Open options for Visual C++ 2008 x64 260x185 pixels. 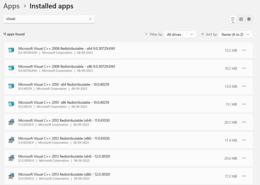click(244, 50)
